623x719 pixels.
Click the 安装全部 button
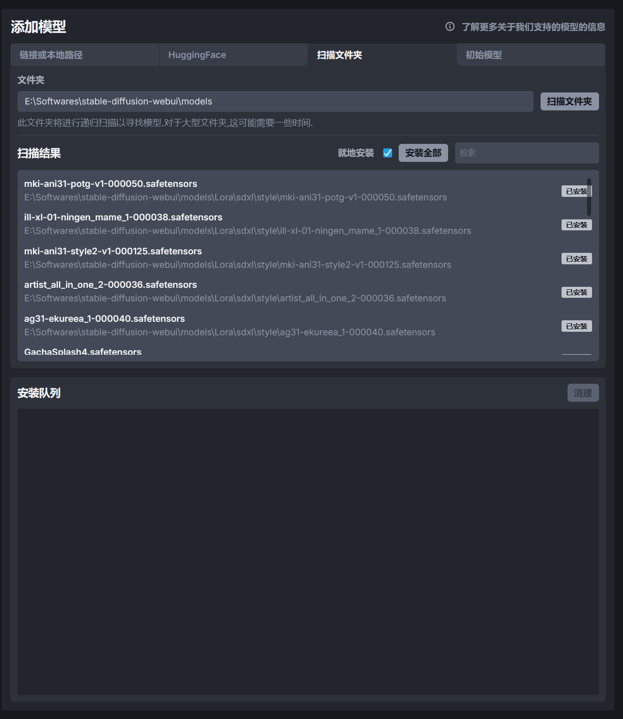pos(423,153)
